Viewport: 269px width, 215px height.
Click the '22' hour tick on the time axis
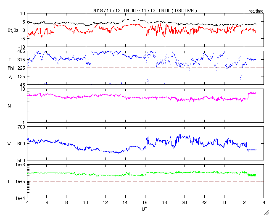tap(205, 203)
